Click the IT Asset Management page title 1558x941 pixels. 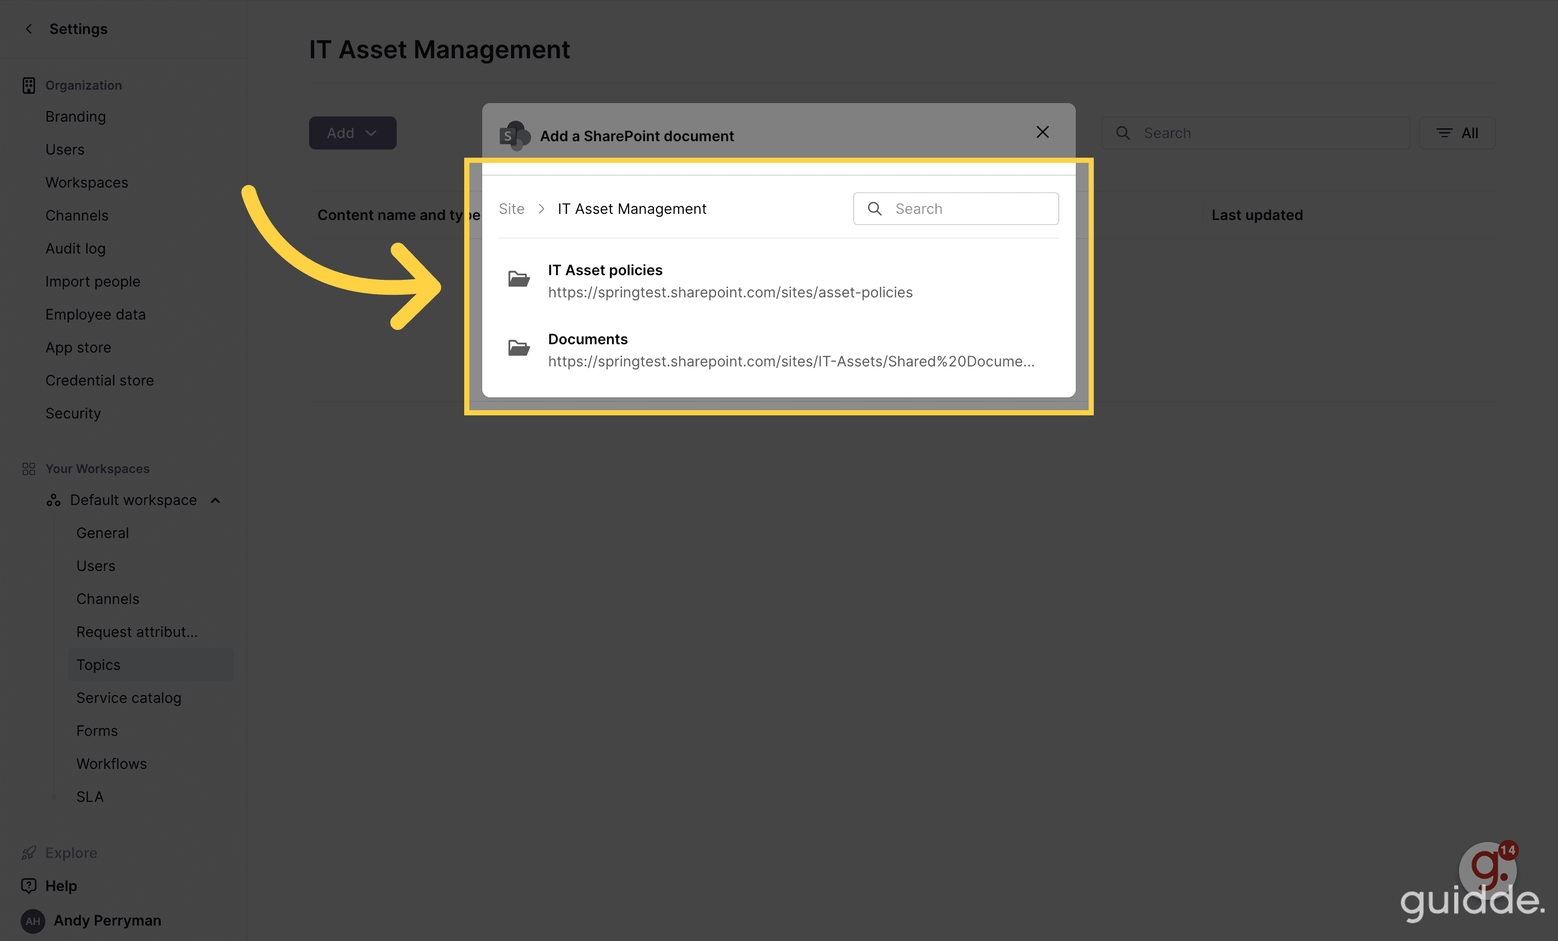click(x=439, y=49)
